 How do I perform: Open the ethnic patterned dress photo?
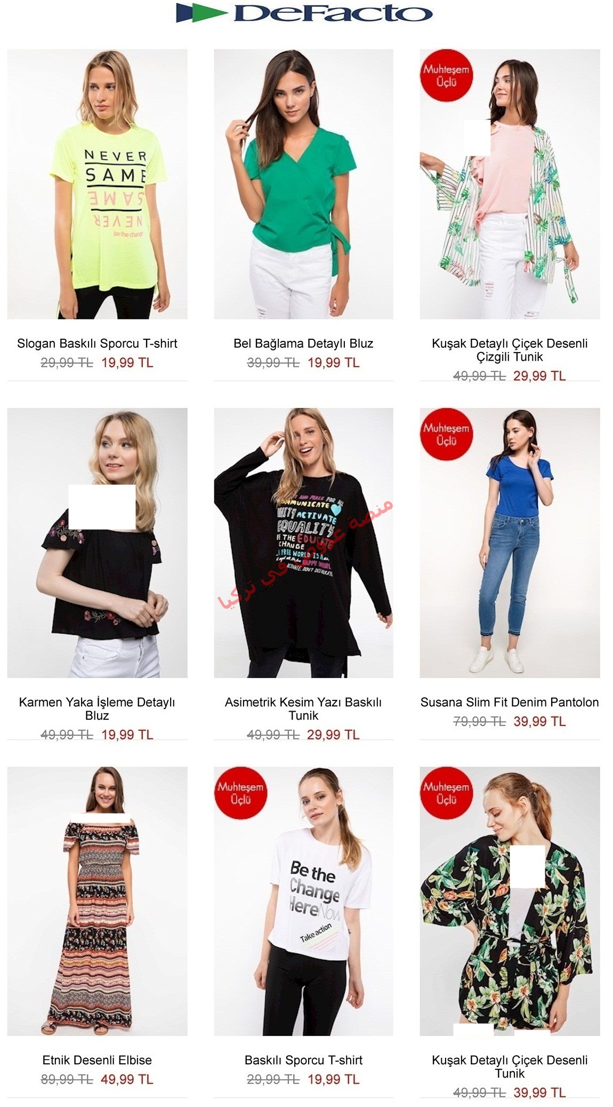(97, 902)
